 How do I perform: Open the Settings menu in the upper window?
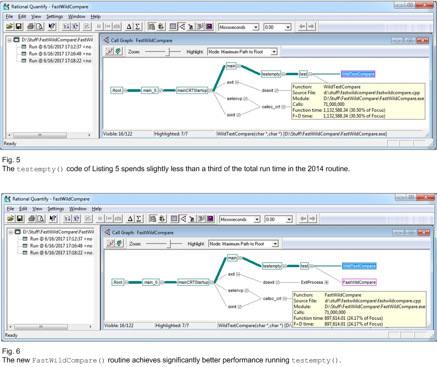point(54,16)
